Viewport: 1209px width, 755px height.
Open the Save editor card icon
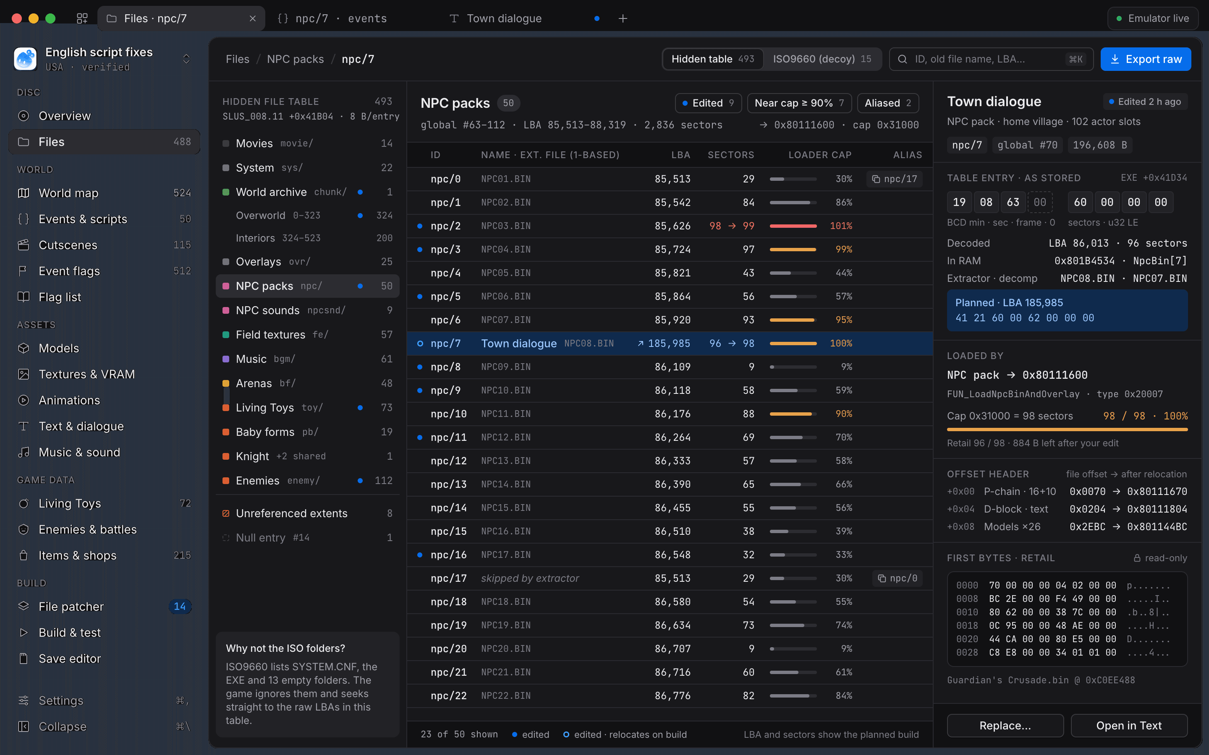click(24, 658)
